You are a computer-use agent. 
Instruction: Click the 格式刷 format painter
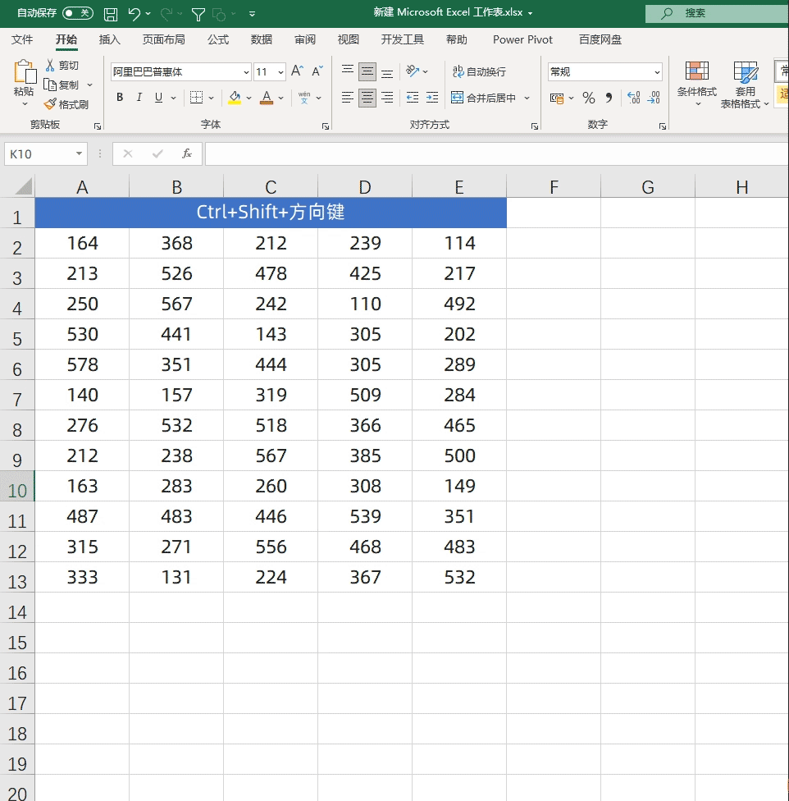pos(66,104)
